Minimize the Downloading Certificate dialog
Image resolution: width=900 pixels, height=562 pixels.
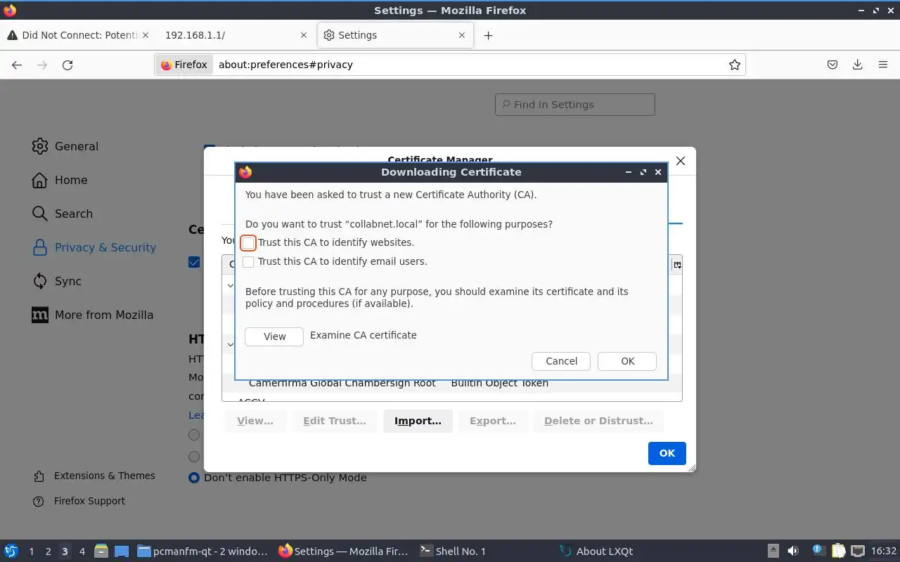click(x=629, y=172)
